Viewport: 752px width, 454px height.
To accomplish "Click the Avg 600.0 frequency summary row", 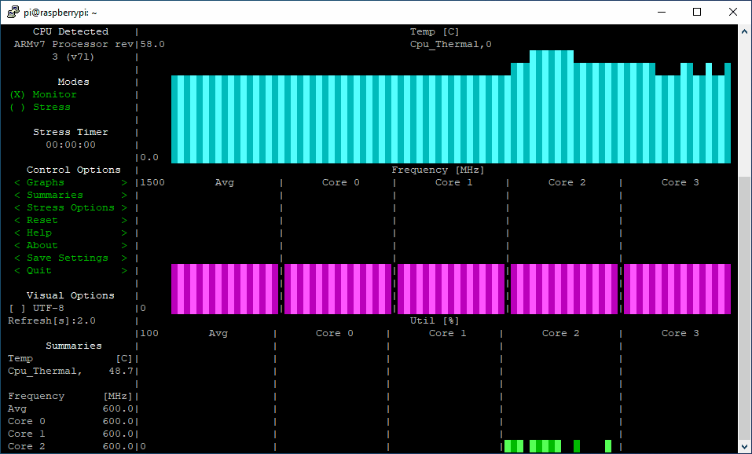I will click(71, 408).
